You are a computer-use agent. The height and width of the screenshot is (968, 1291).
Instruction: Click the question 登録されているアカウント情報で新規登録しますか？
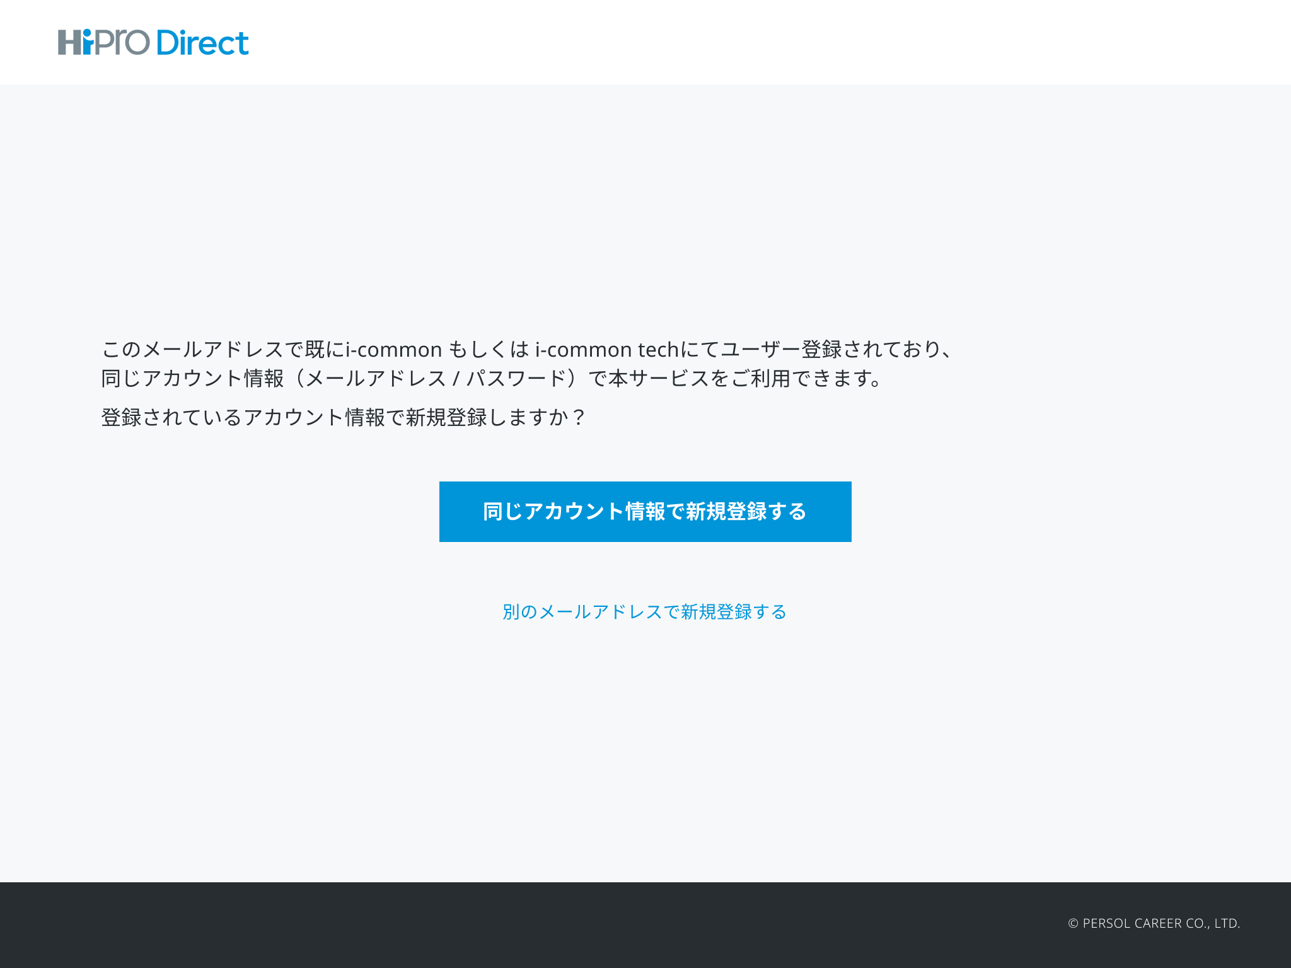tap(344, 417)
